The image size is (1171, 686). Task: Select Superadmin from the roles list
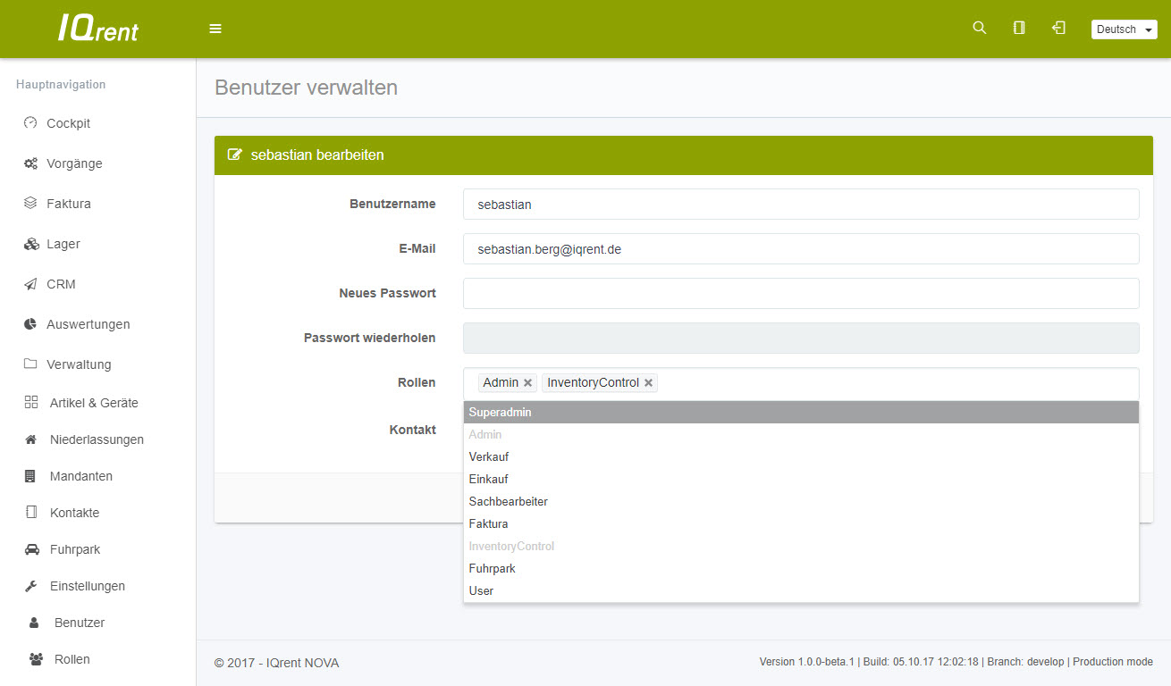[x=500, y=413]
